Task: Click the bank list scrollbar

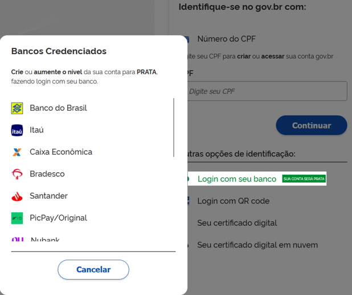Action: pos(174,127)
